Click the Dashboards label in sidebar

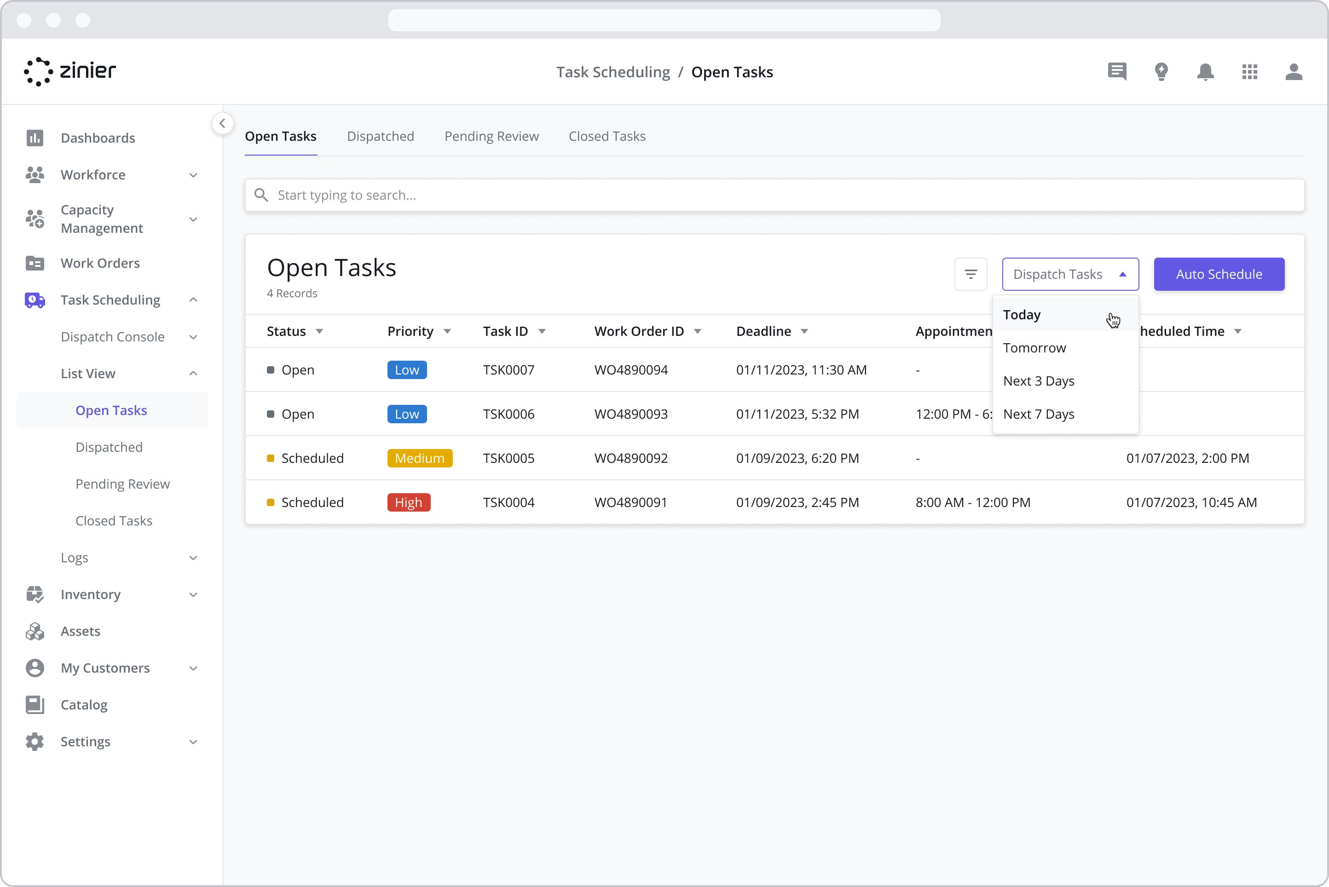(98, 138)
